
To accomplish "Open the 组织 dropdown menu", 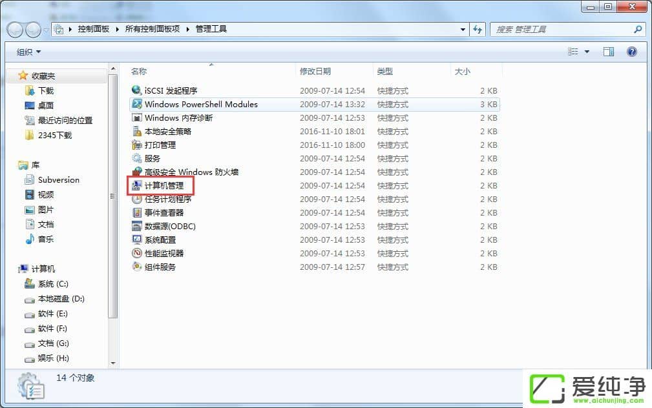I will click(x=28, y=52).
